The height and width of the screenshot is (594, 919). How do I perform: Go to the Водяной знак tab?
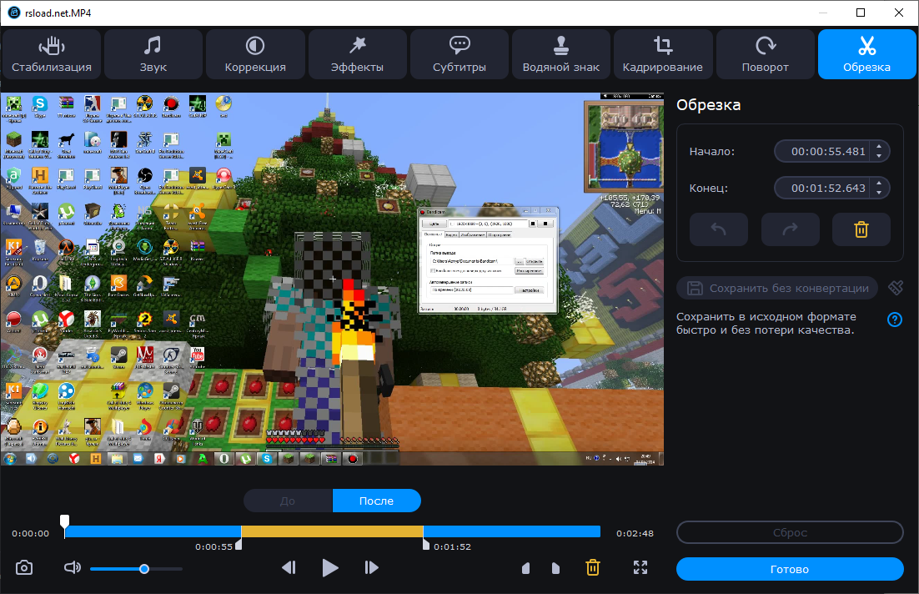561,54
